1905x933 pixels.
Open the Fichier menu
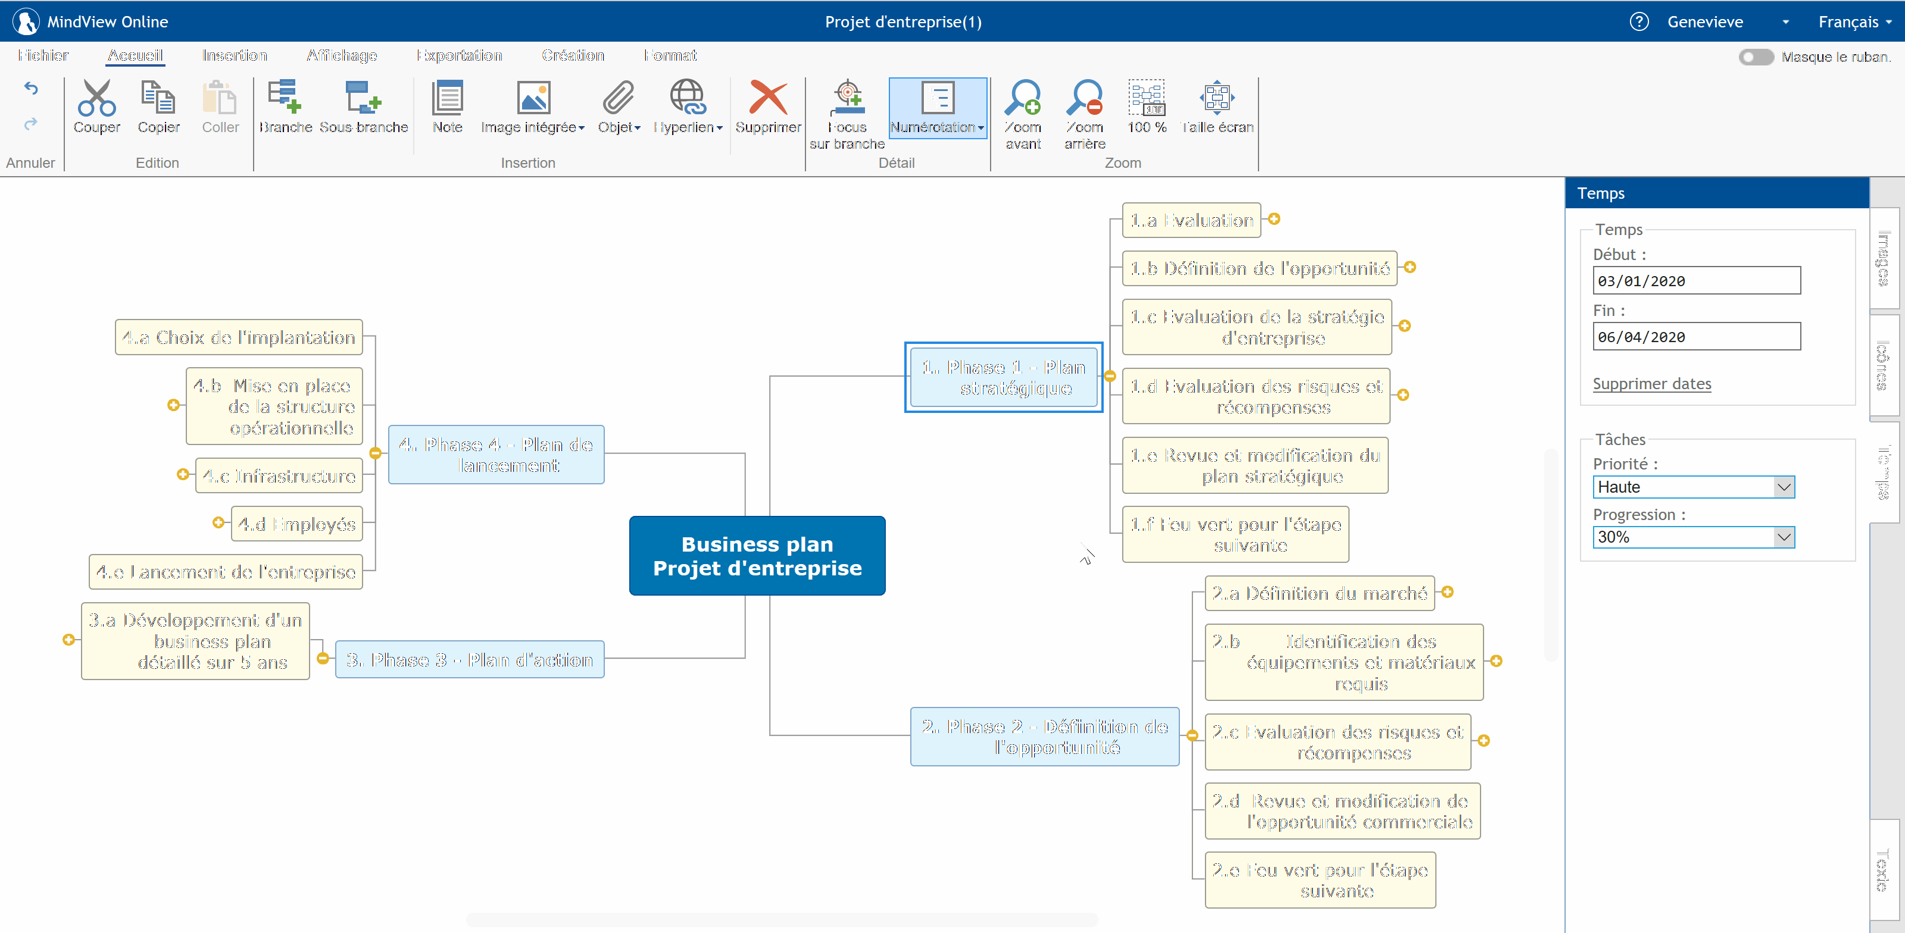pyautogui.click(x=43, y=55)
